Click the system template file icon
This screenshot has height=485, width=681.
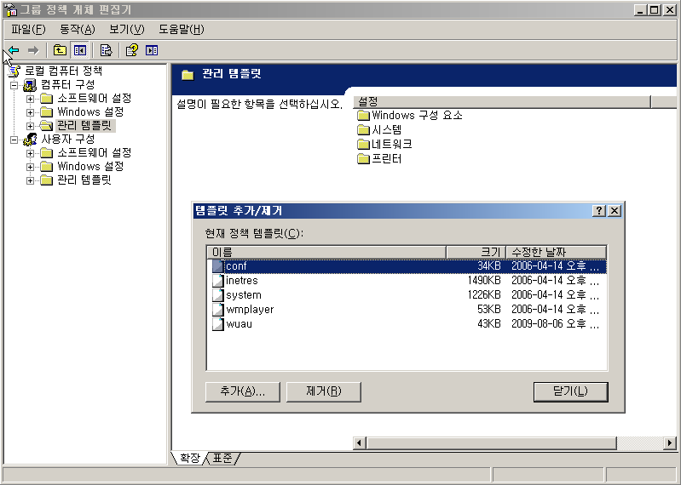[x=217, y=295]
